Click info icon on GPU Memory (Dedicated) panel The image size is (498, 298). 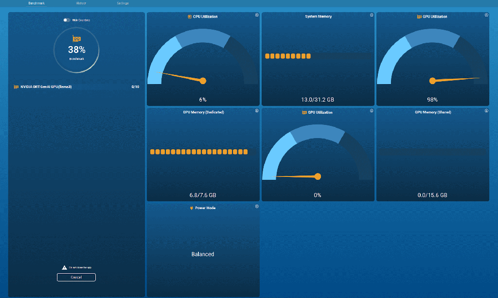click(x=257, y=111)
